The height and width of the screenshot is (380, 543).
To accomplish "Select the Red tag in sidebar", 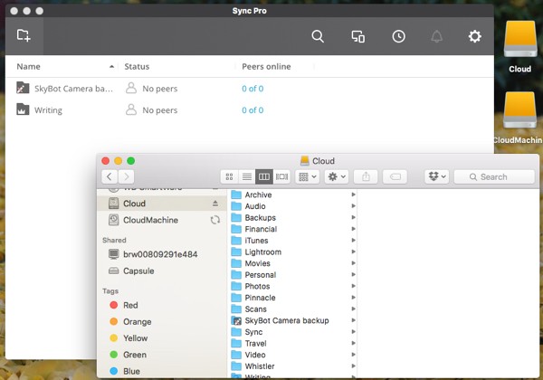I will [x=130, y=306].
